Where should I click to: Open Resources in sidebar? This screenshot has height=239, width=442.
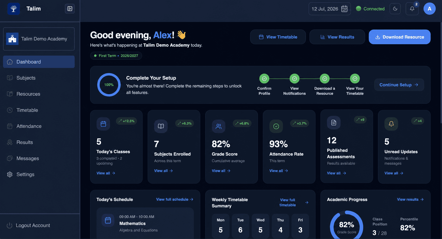[x=39, y=94]
